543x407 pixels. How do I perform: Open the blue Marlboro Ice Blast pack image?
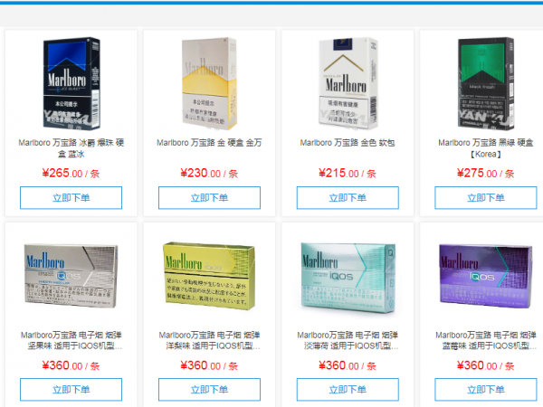coord(71,84)
